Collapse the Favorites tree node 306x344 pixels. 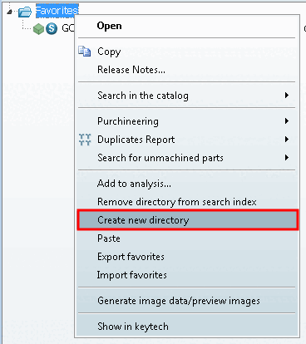click(10, 12)
